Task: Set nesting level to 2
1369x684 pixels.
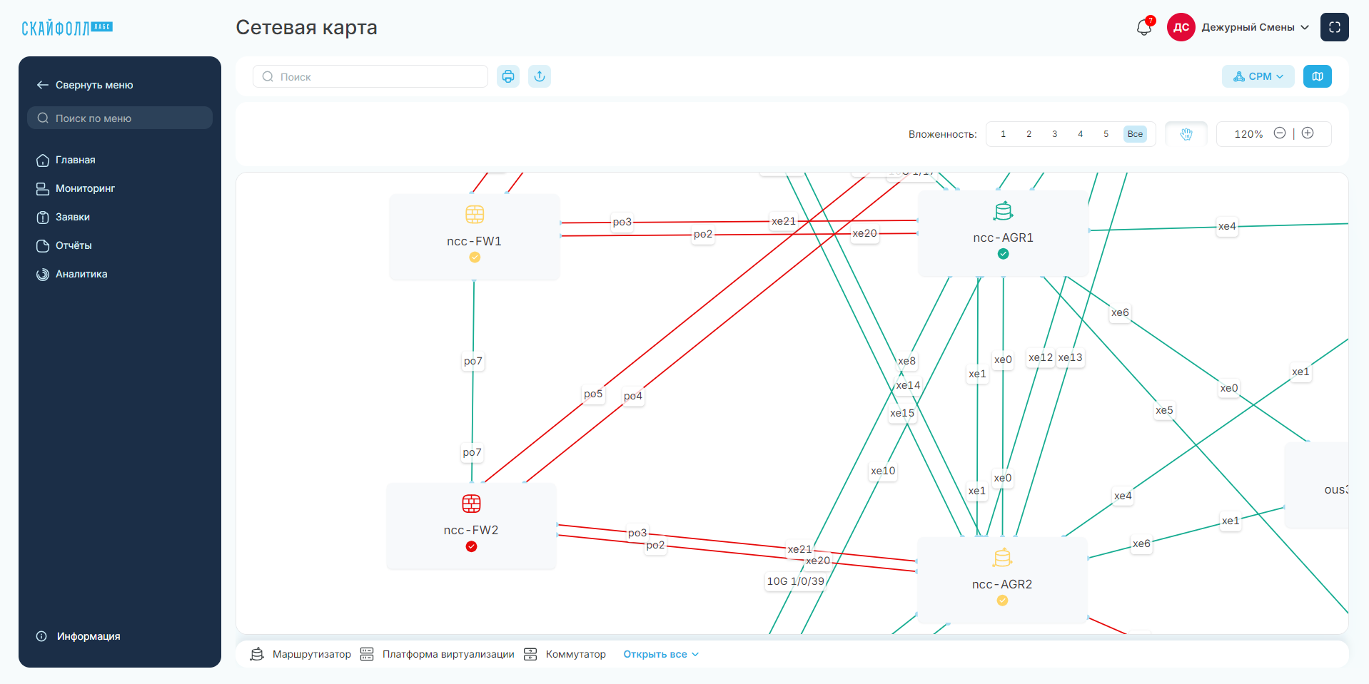Action: (1029, 134)
